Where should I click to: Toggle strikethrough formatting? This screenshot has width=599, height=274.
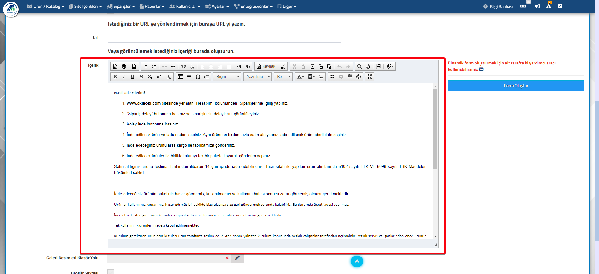tap(141, 77)
